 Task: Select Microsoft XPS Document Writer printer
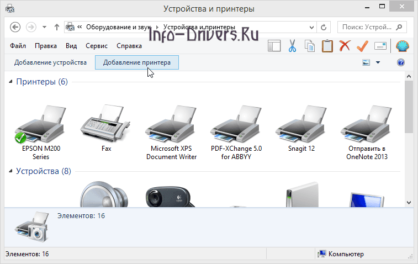(x=171, y=133)
